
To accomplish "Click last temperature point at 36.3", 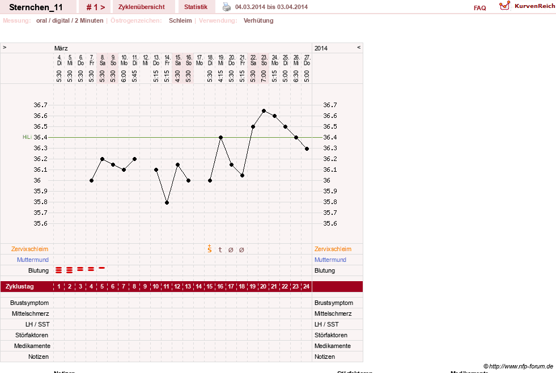I will click(x=307, y=149).
